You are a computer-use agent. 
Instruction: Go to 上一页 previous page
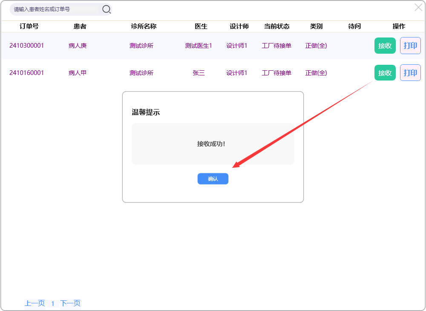point(35,303)
